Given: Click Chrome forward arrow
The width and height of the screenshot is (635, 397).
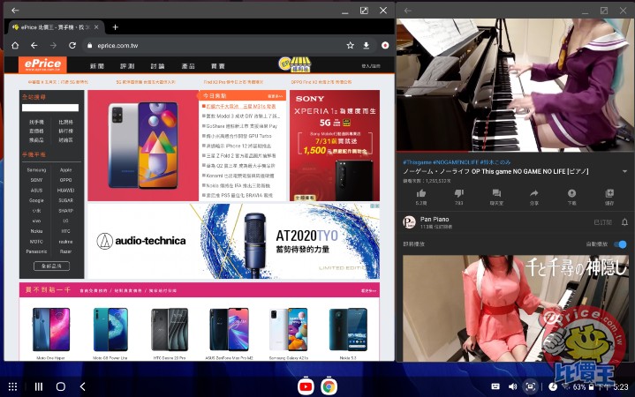Looking at the screenshot, I should click(53, 45).
